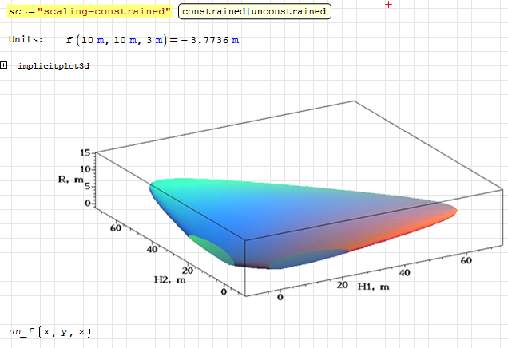The image size is (508, 348).
Task: Select the sc variable name
Action: (14, 12)
